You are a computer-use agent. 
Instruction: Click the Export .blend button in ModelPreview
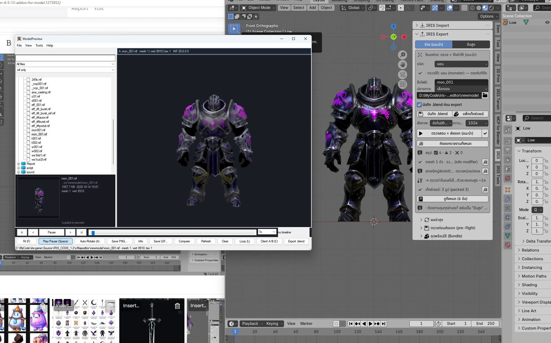296,241
